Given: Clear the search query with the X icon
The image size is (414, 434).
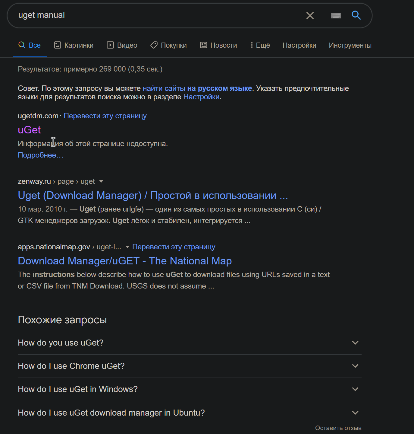Looking at the screenshot, I should click(310, 15).
